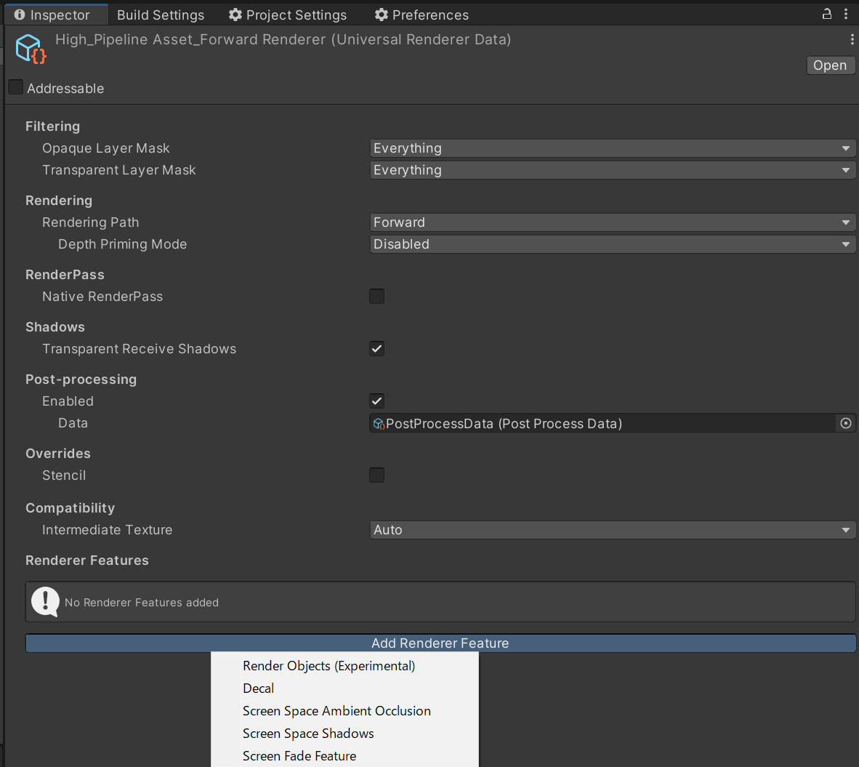Open the Intermediate Texture dropdown
This screenshot has width=859, height=767.
613,530
